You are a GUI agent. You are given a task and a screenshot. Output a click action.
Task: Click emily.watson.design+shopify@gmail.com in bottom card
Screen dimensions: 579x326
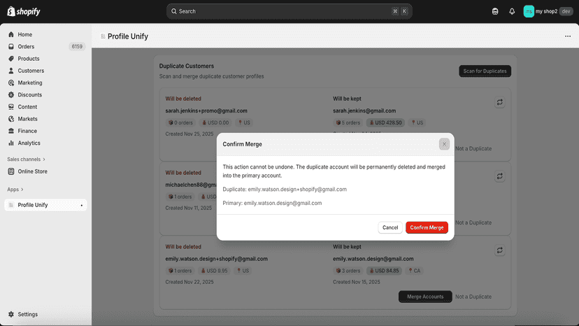pos(216,259)
